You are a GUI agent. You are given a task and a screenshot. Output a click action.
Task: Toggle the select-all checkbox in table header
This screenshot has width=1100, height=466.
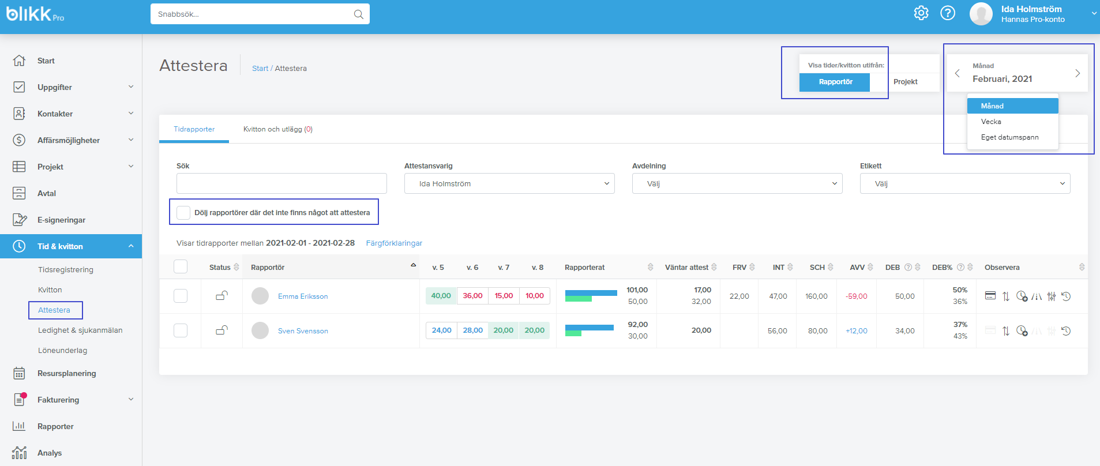point(181,266)
